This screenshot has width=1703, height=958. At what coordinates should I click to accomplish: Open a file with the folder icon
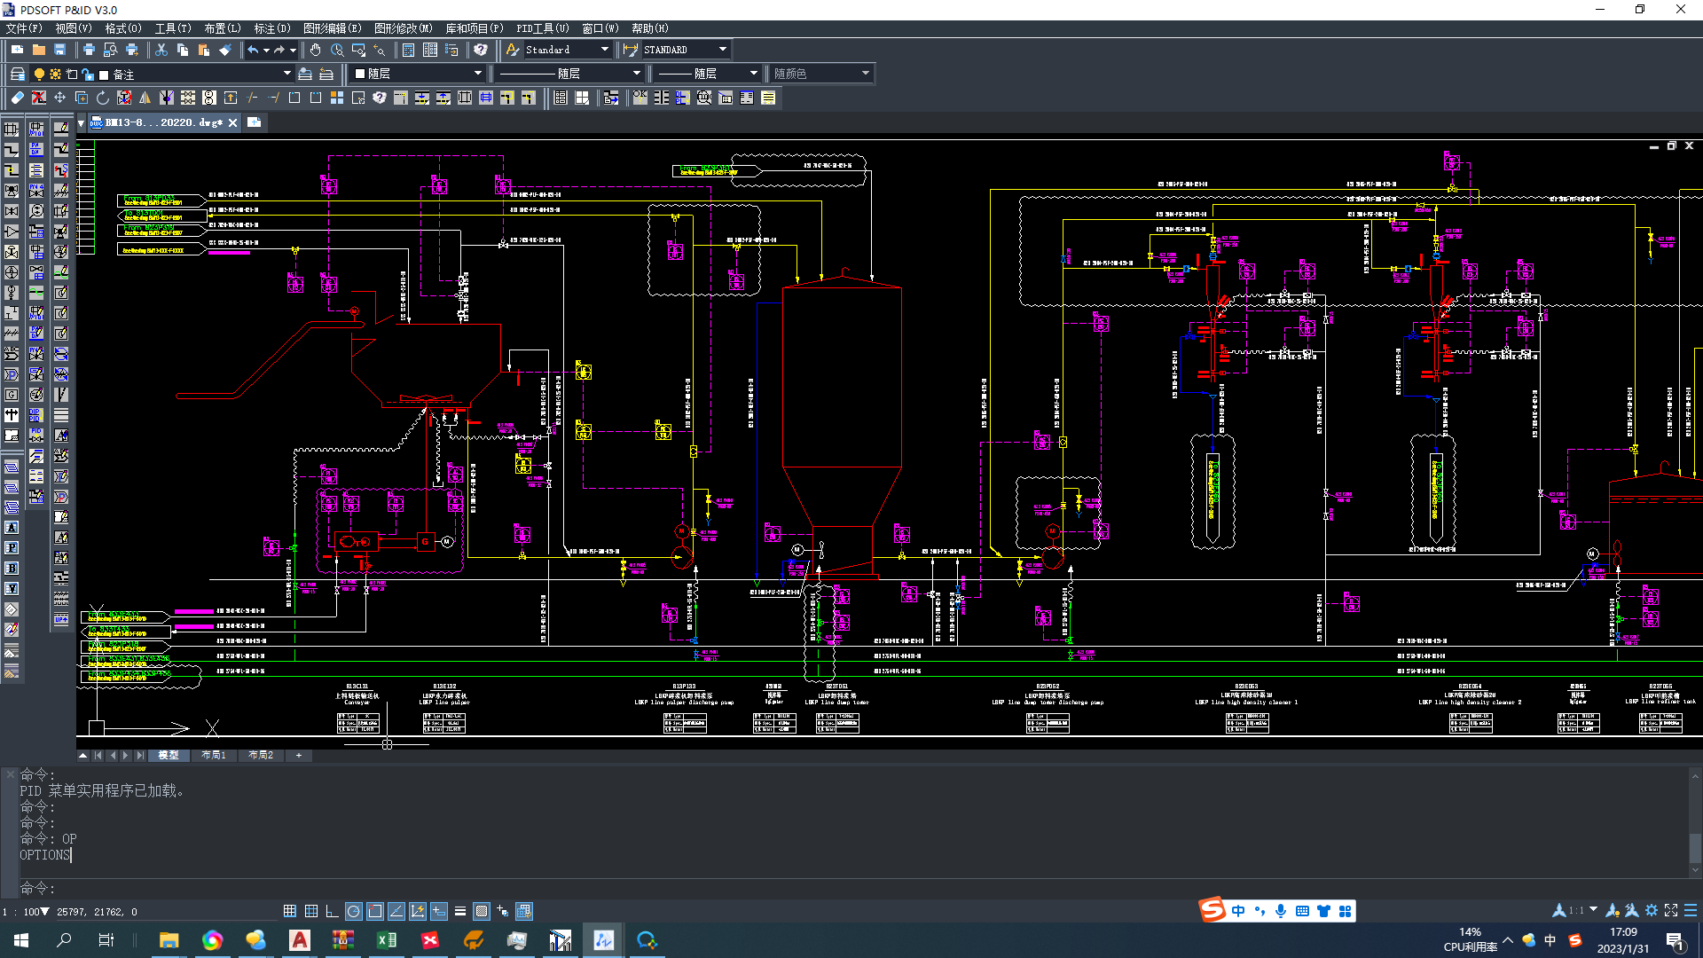coord(38,50)
